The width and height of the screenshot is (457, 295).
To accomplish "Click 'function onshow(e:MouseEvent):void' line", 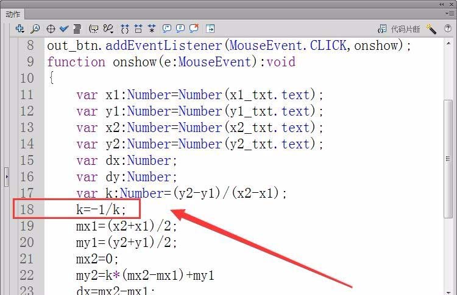I will tap(171, 61).
